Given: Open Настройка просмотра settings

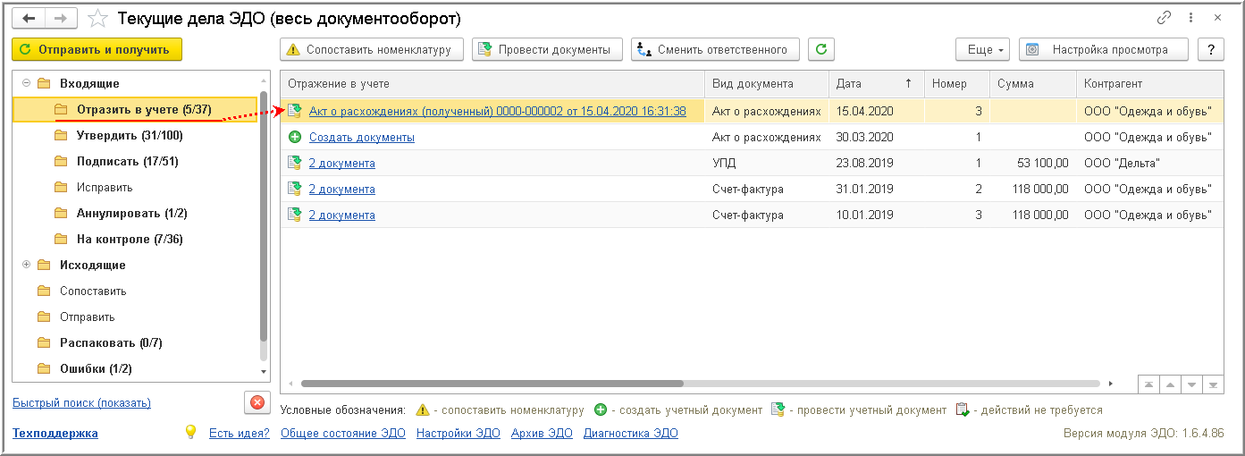Looking at the screenshot, I should click(1104, 49).
